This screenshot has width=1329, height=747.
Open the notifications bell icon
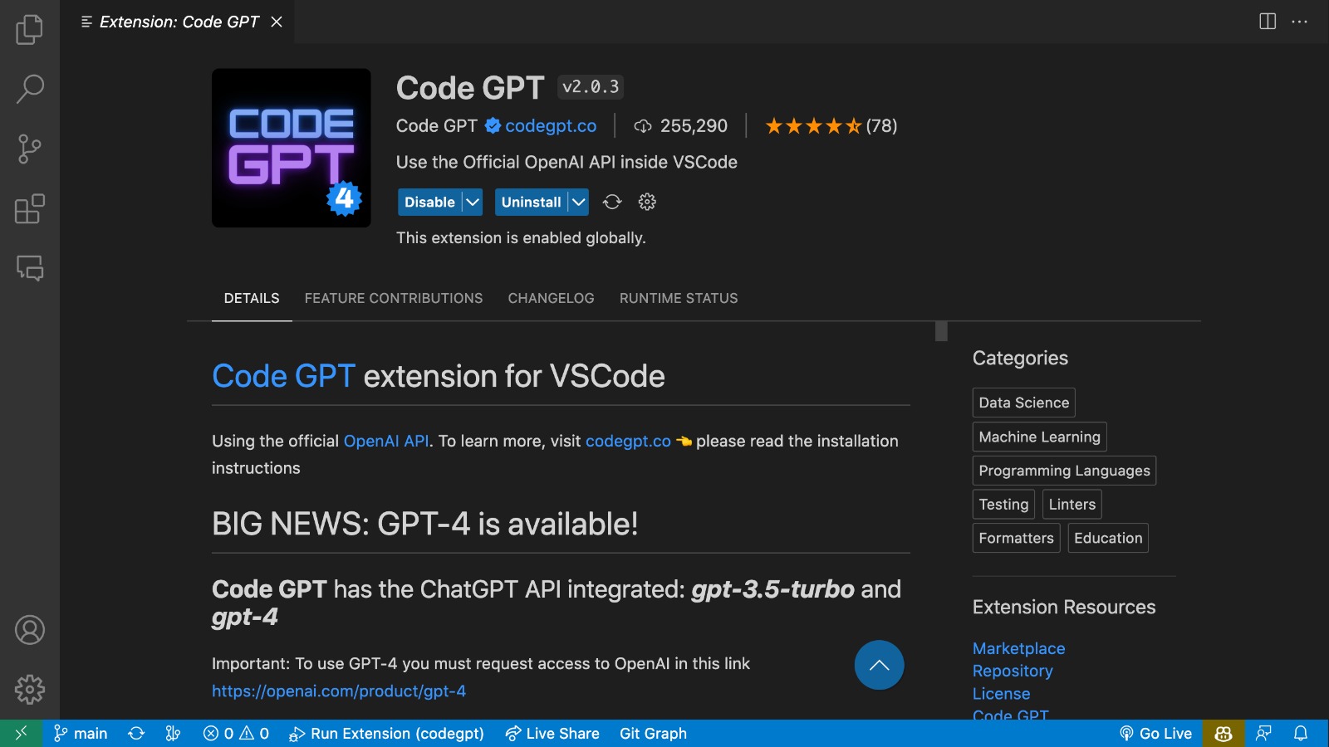(x=1301, y=733)
